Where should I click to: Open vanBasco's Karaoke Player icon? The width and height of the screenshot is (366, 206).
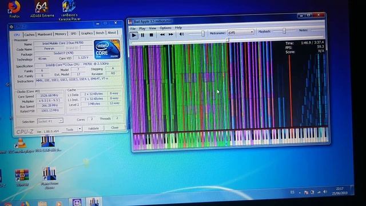pyautogui.click(x=70, y=10)
